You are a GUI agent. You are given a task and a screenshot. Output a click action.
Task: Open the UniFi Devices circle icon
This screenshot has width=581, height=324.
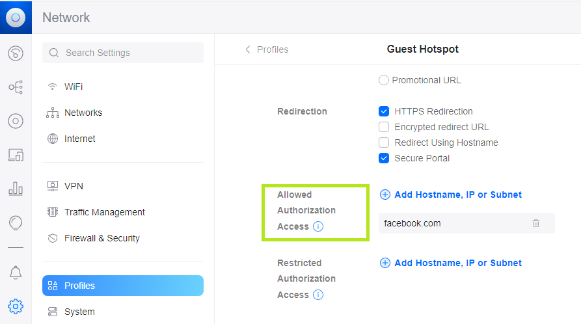click(x=16, y=121)
